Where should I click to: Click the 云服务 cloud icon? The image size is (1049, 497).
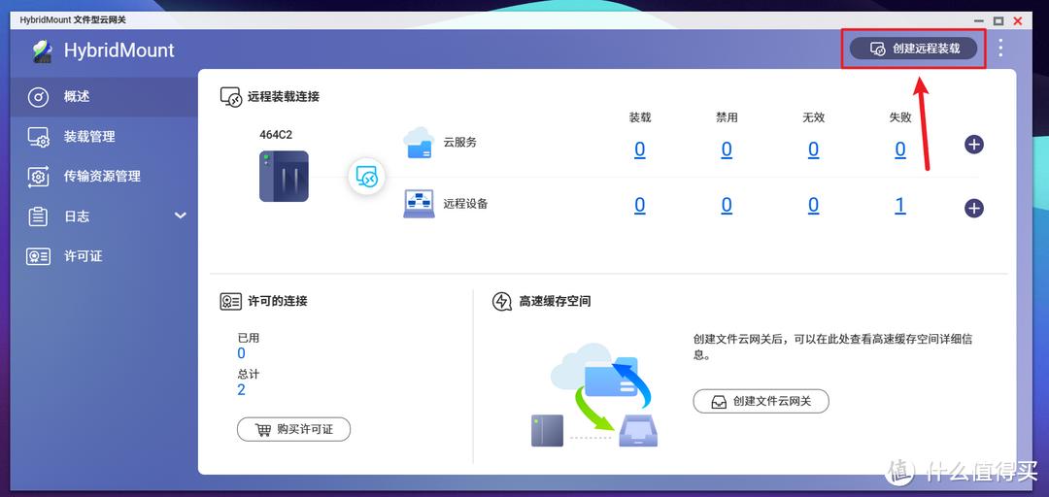coord(418,143)
